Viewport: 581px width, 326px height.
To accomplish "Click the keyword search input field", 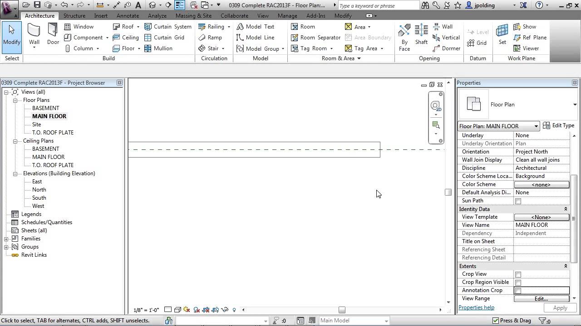I will point(378,5).
